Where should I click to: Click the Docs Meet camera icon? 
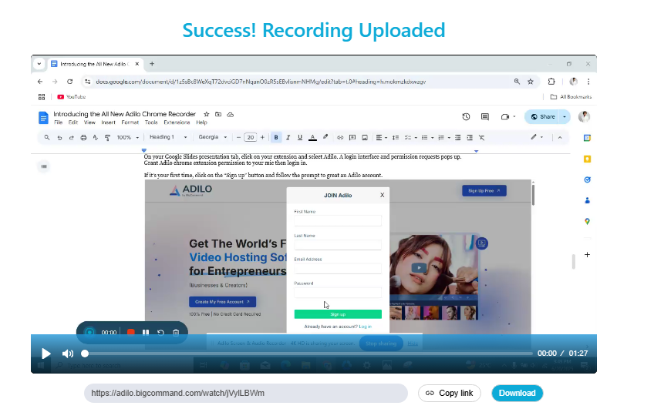point(505,117)
